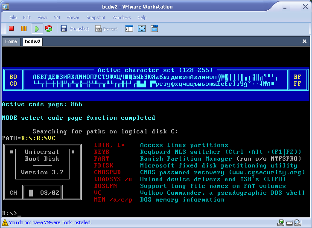Click the red DOSLFN command text
The height and width of the screenshot is (228, 312).
[x=105, y=186]
